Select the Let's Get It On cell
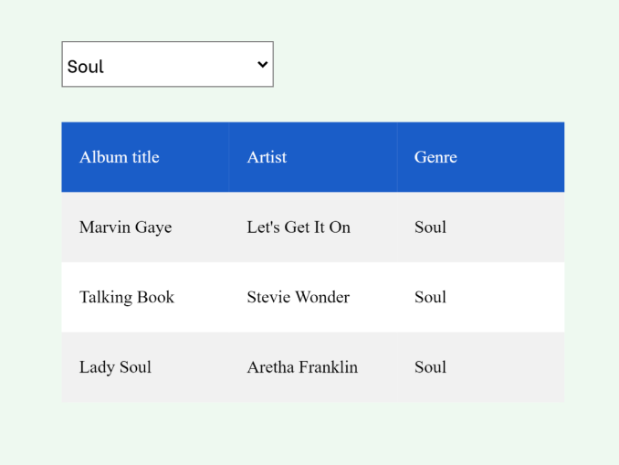The height and width of the screenshot is (465, 619). pos(299,227)
